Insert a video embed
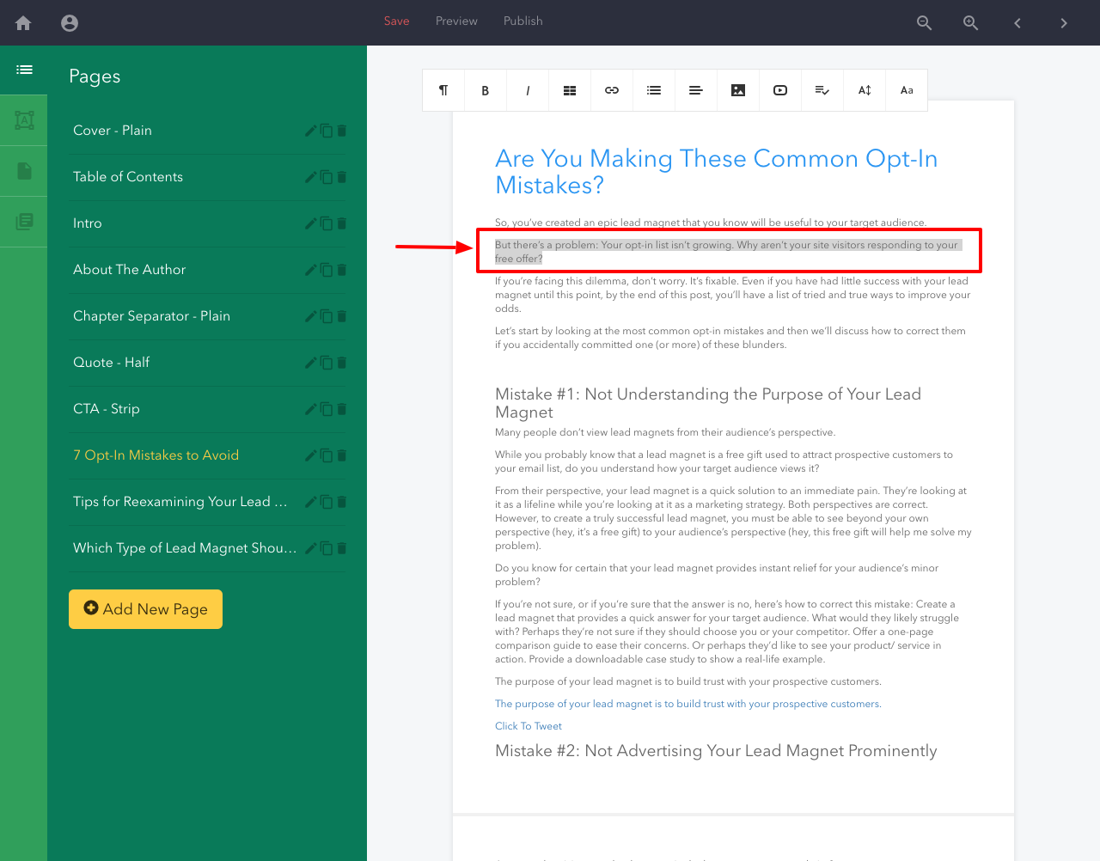1100x861 pixels. click(x=780, y=90)
